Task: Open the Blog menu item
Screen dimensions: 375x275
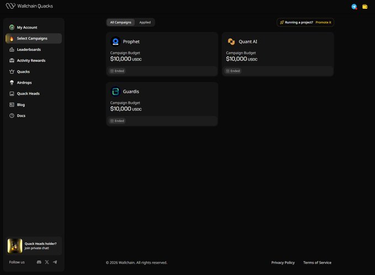Action: (34, 105)
